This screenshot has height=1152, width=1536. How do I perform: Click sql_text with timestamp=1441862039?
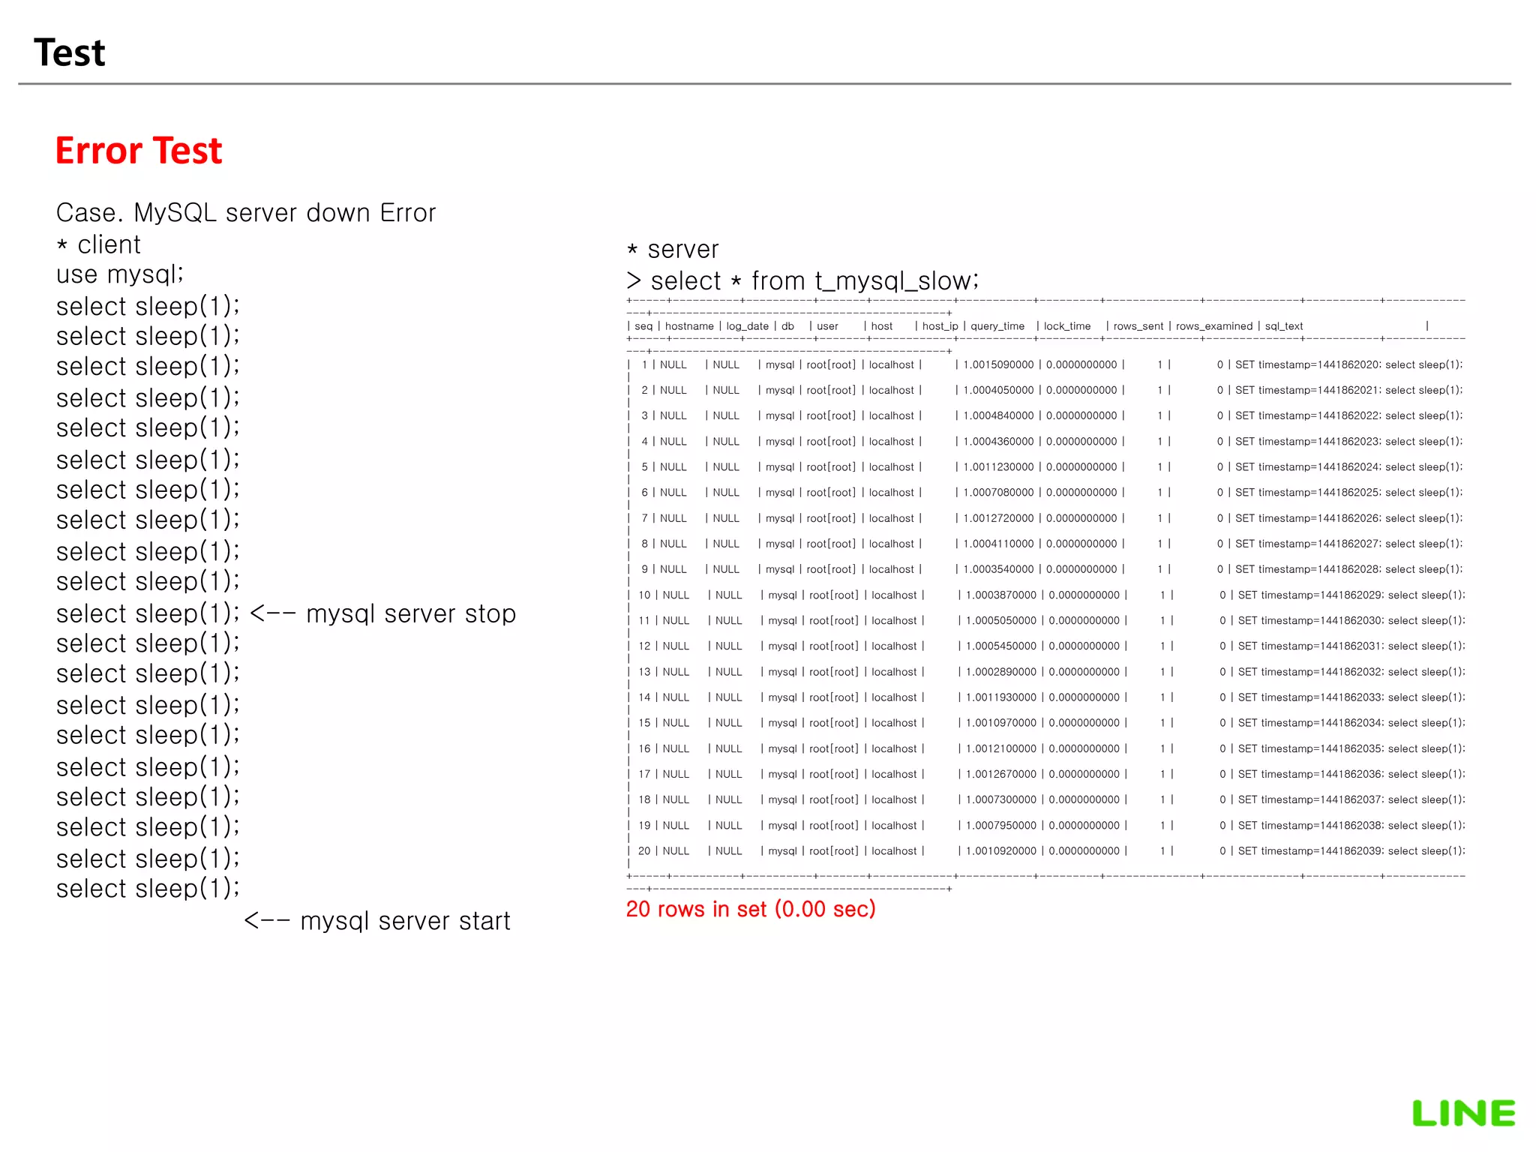(1351, 850)
